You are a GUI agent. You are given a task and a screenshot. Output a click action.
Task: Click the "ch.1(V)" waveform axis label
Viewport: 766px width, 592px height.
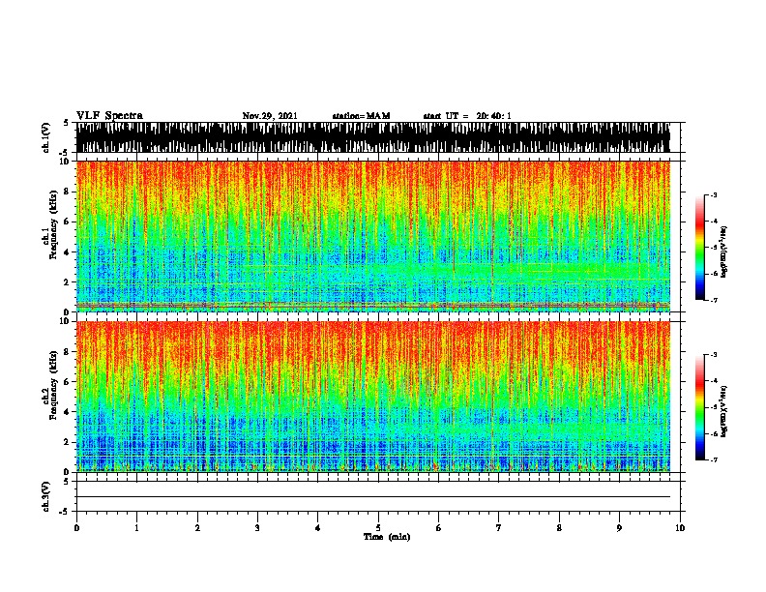point(45,137)
